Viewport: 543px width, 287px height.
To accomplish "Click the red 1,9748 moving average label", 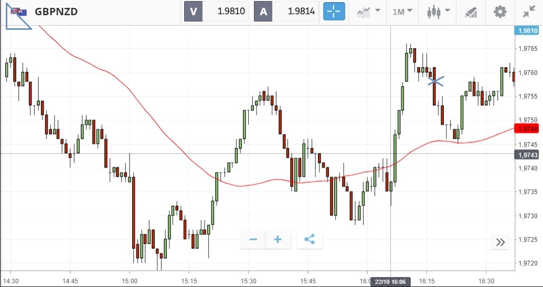I will click(527, 129).
